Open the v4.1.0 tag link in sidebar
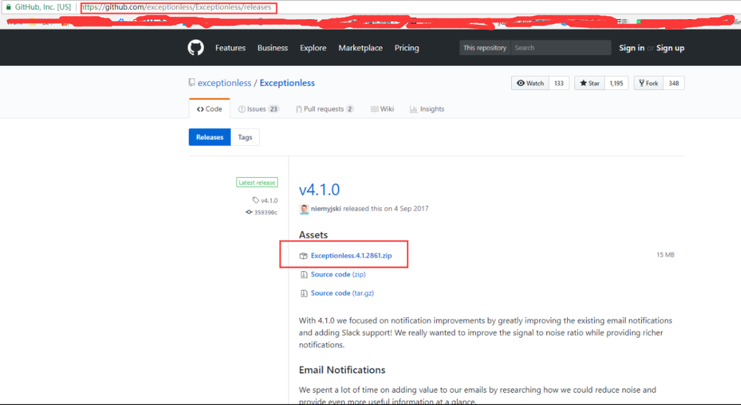 click(x=270, y=201)
